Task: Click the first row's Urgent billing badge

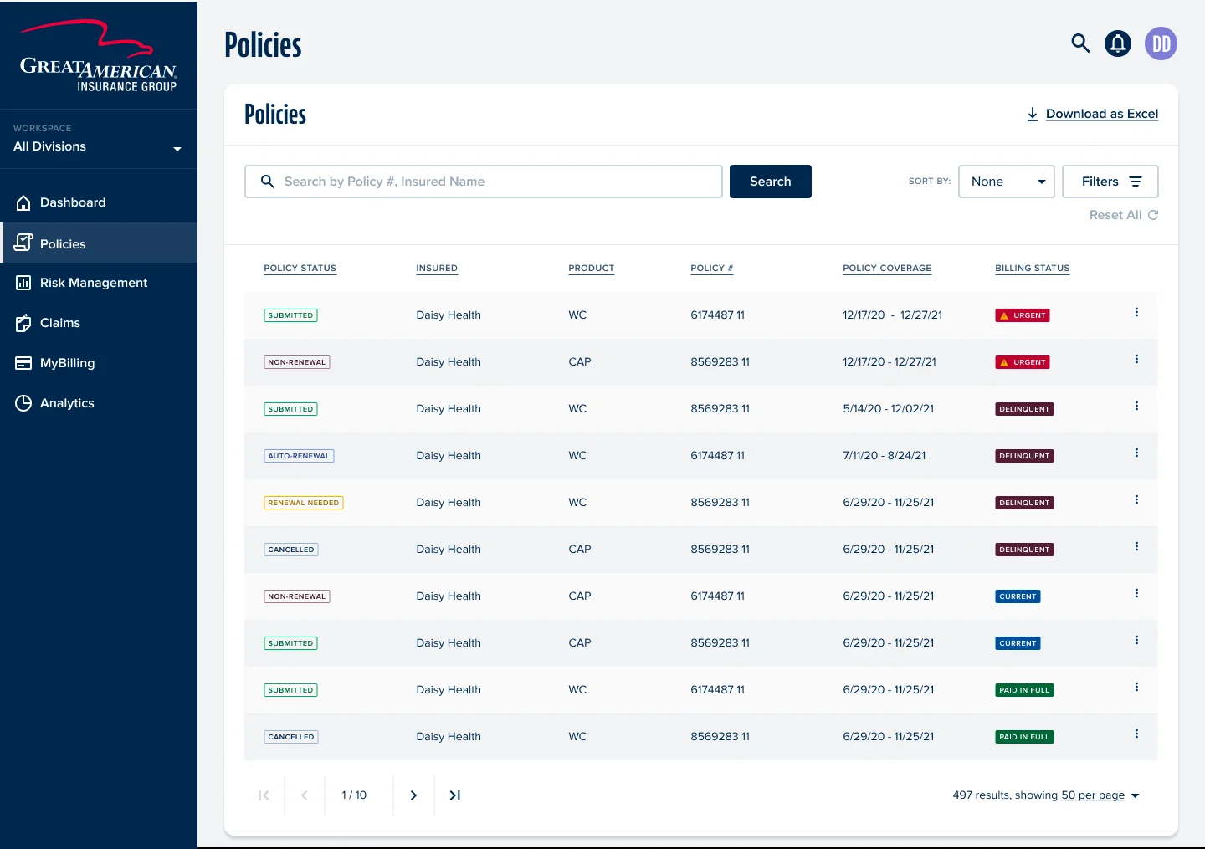Action: pos(1023,315)
